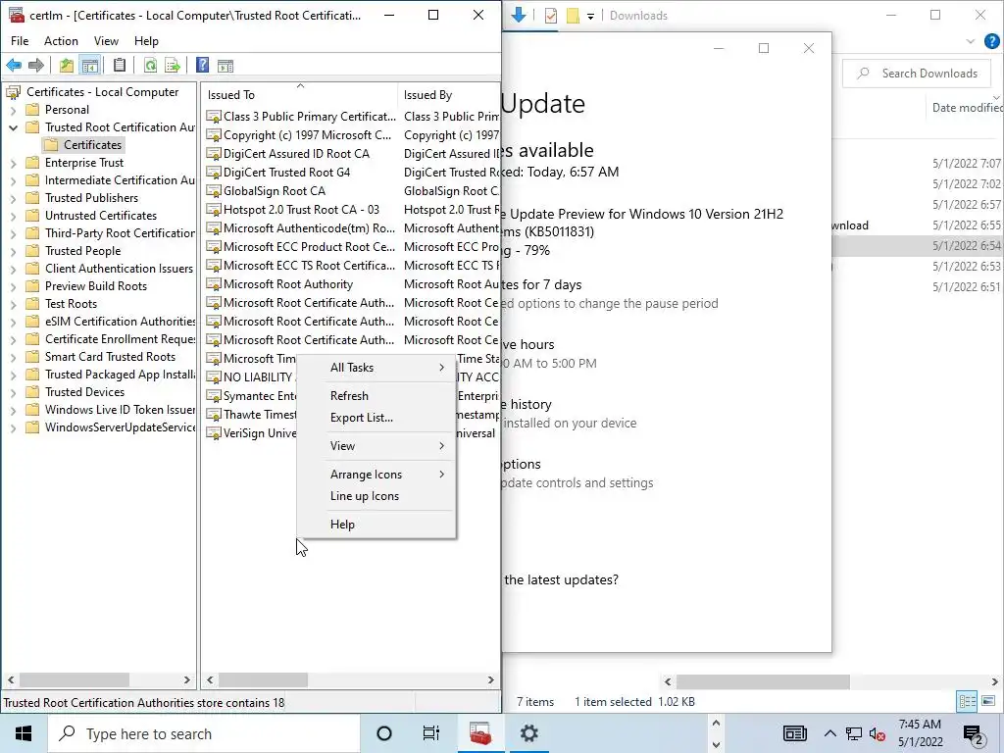Open the File menu in certlm
The width and height of the screenshot is (1004, 753).
click(x=20, y=41)
